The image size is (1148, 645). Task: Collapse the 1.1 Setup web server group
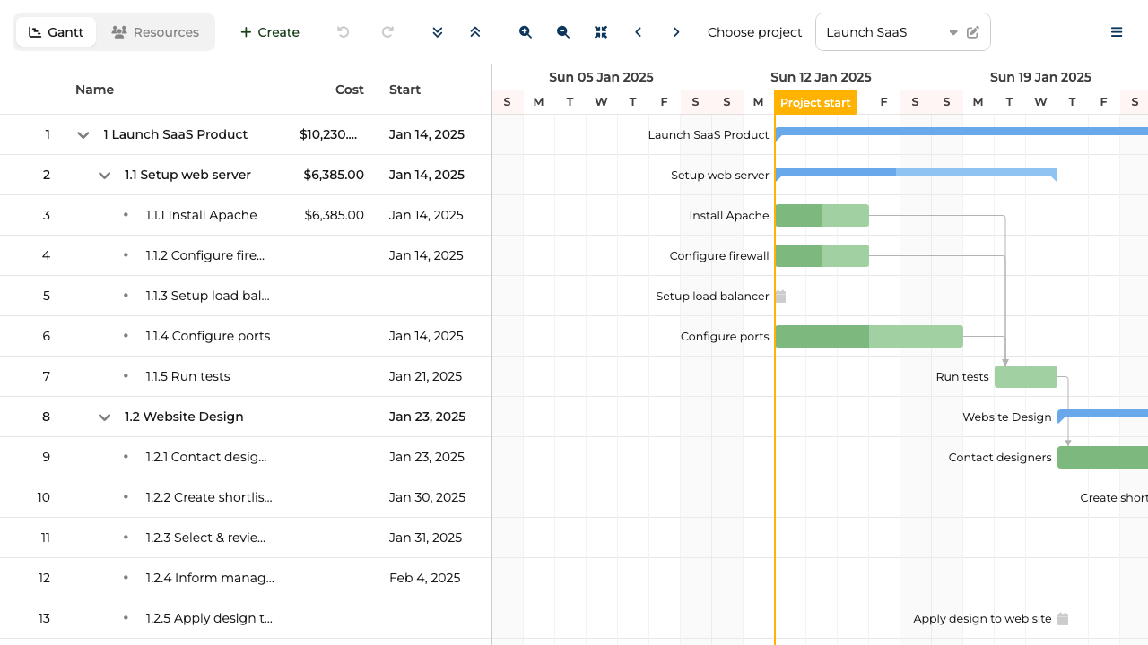(105, 176)
